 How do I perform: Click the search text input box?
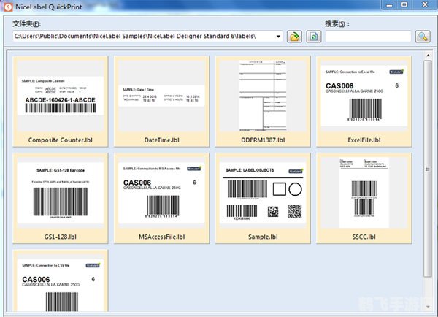click(369, 36)
